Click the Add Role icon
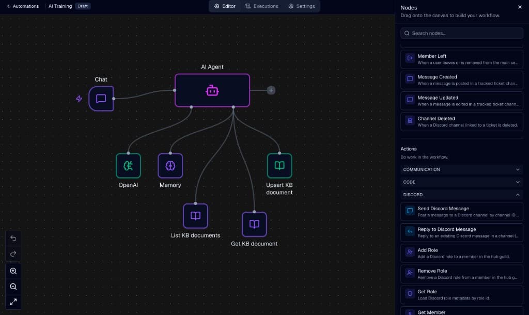The height and width of the screenshot is (315, 529). (x=410, y=252)
